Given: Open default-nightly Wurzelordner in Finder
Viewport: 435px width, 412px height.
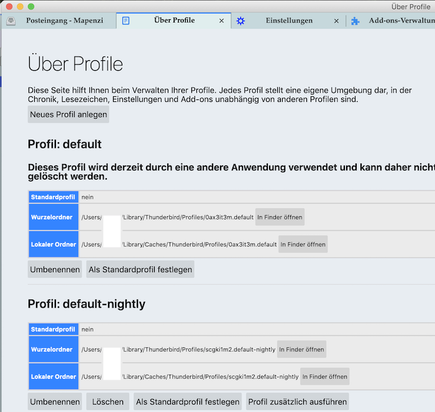Looking at the screenshot, I should tap(301, 349).
